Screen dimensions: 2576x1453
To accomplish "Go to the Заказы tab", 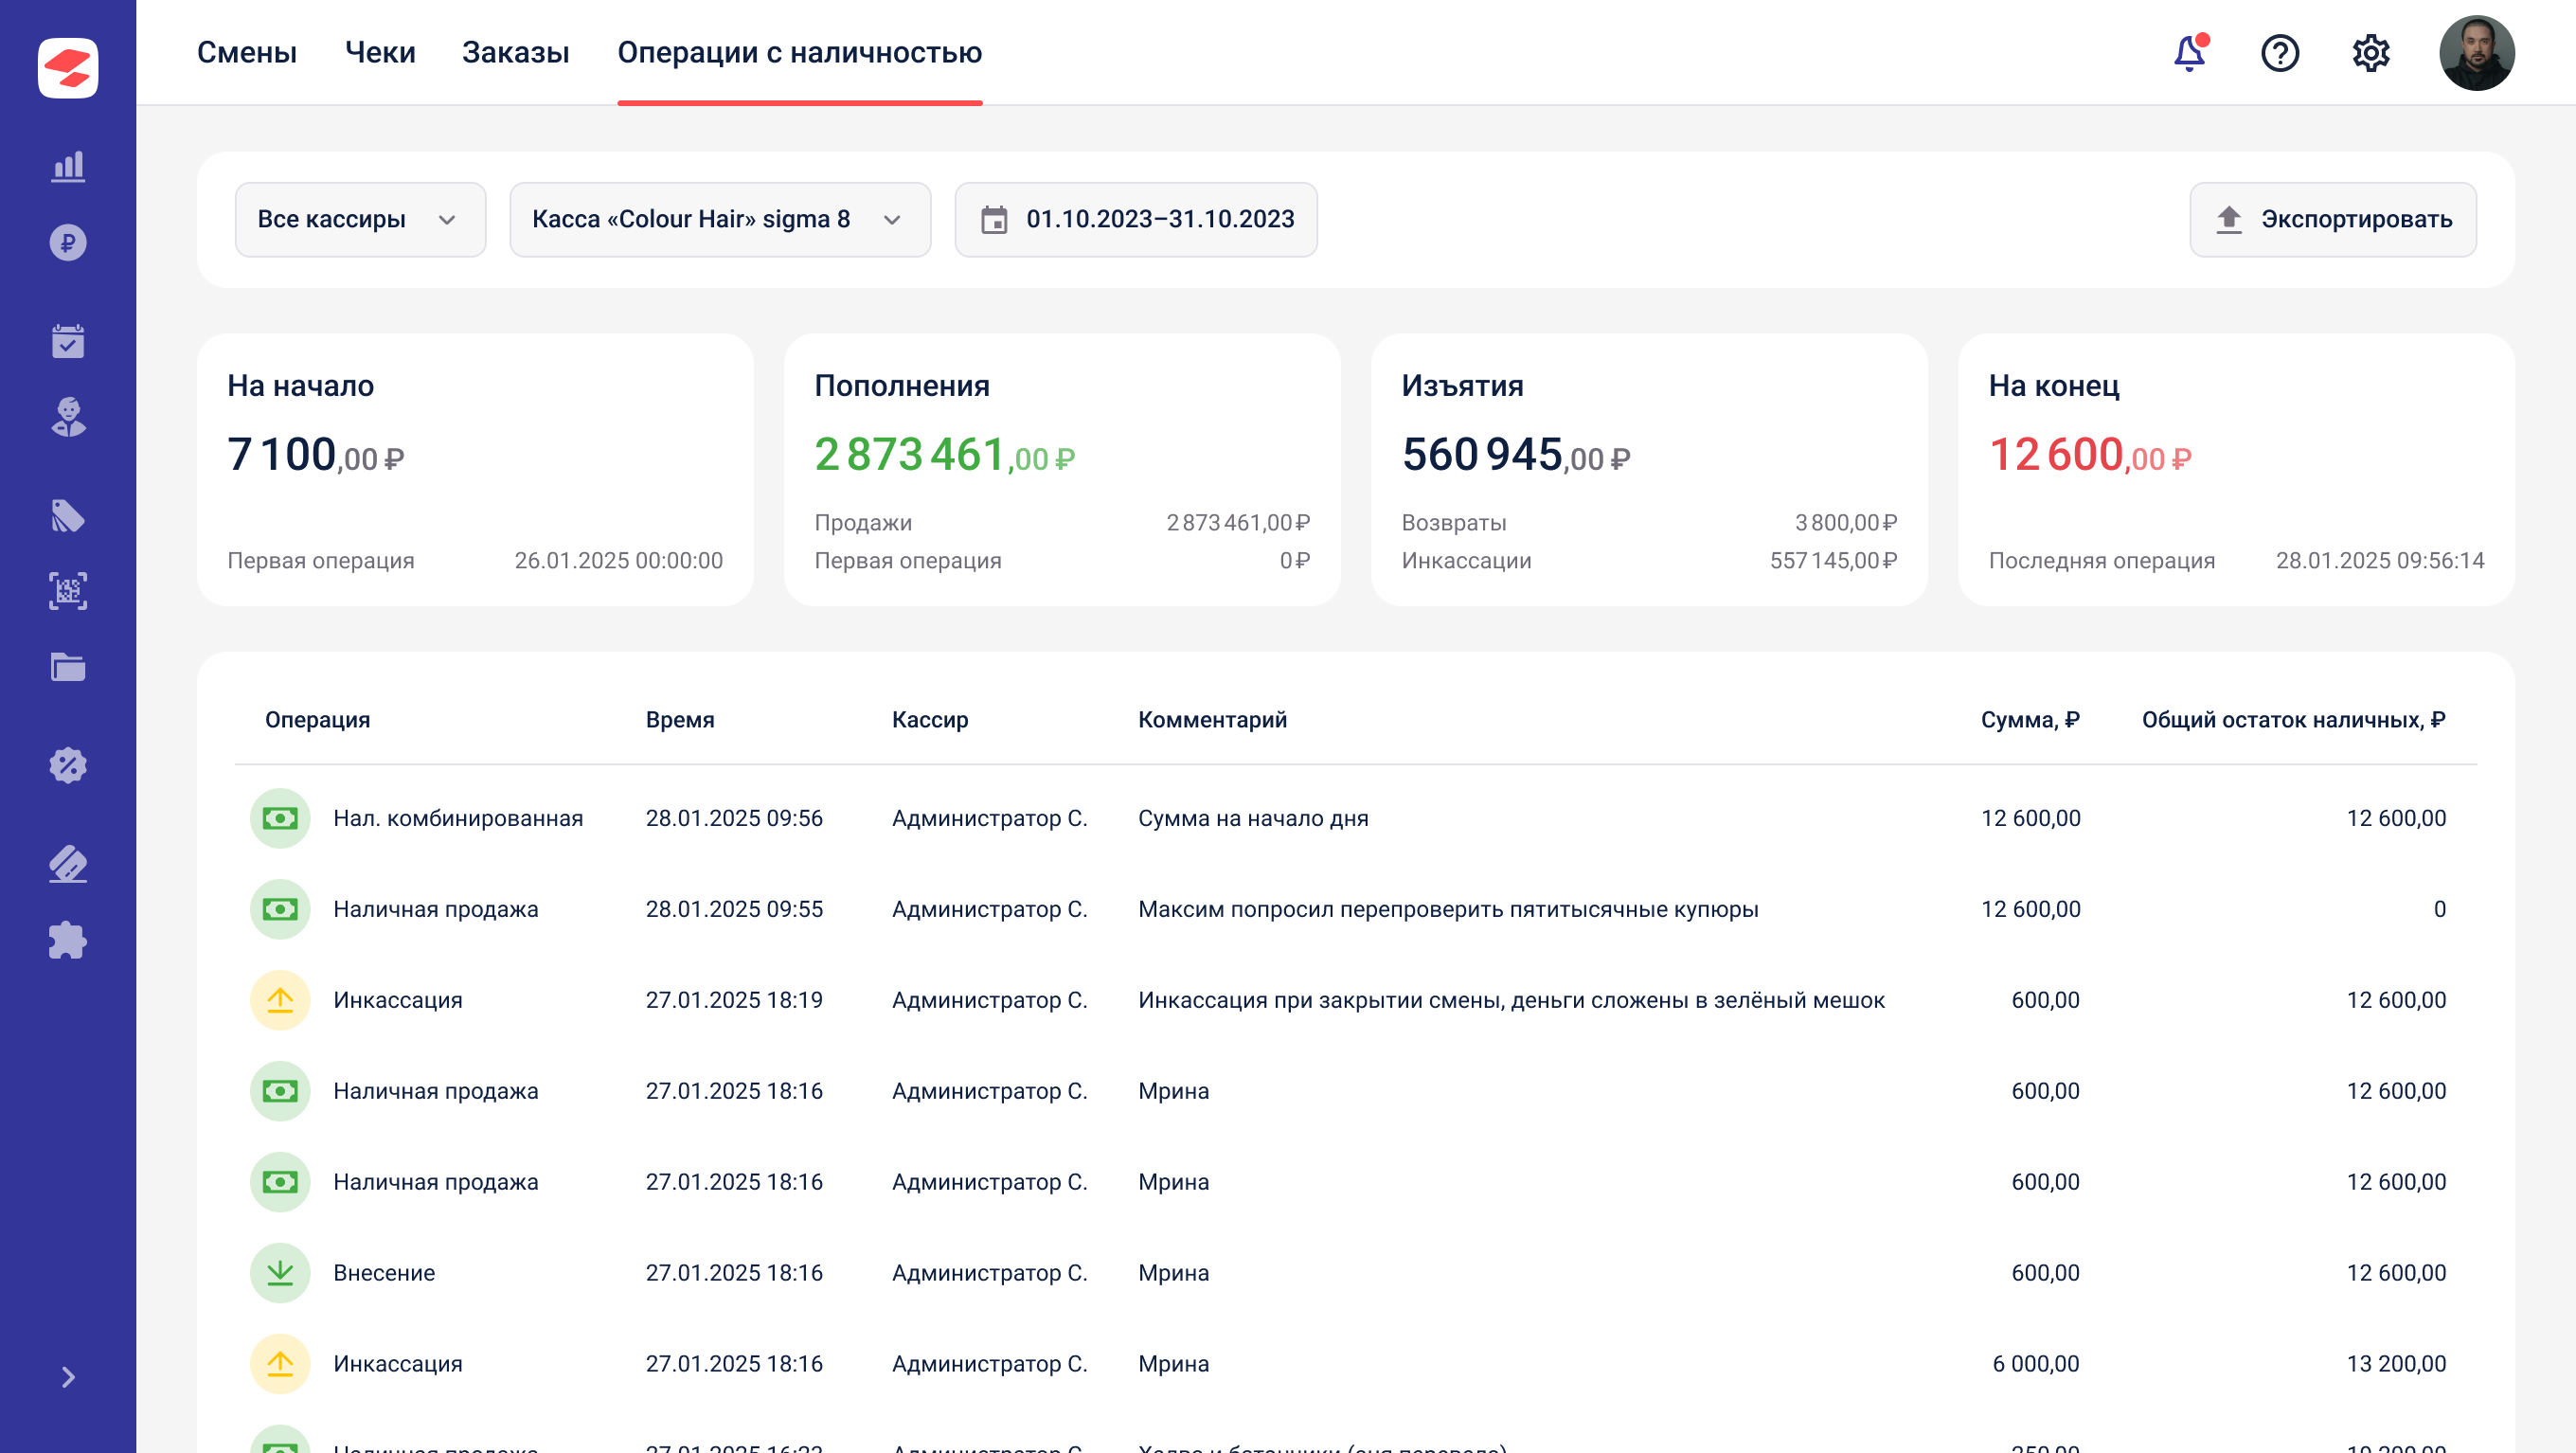I will click(515, 52).
